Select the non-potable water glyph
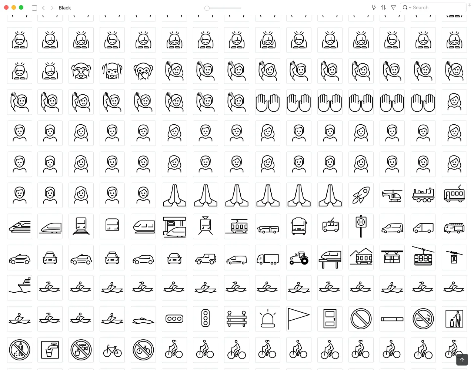Image resolution: width=474 pixels, height=370 pixels. coord(81,350)
